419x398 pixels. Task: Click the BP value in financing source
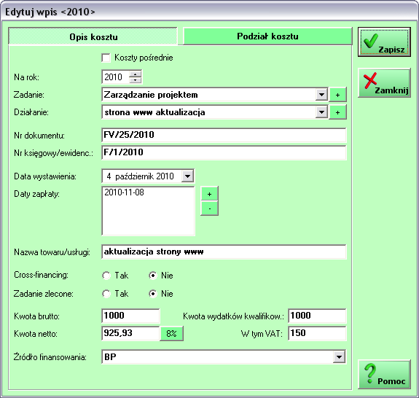tap(110, 357)
